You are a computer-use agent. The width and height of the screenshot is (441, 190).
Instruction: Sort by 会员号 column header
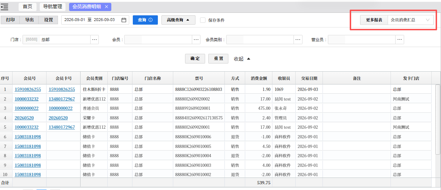point(29,78)
